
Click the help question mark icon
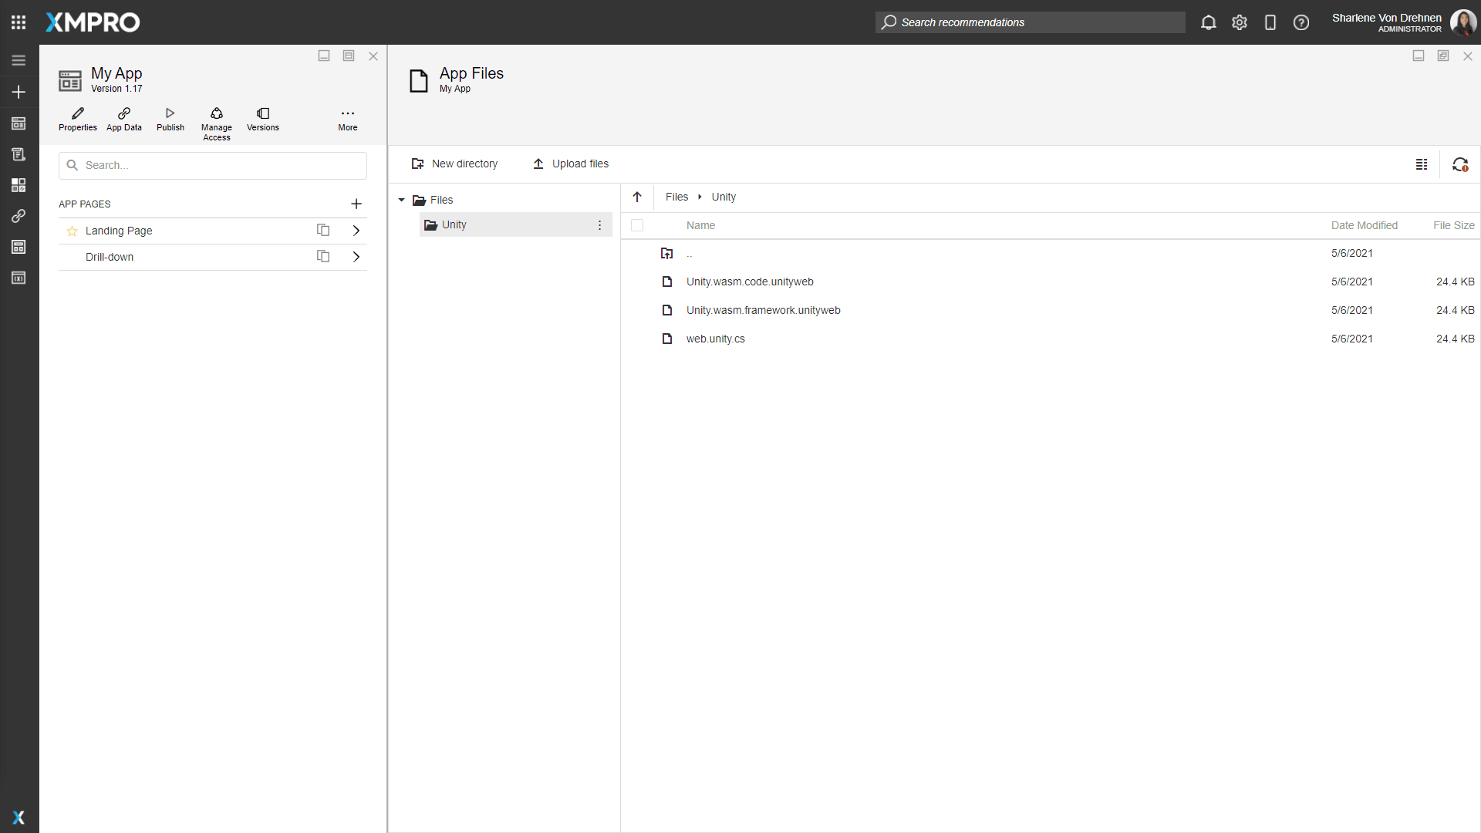point(1301,22)
